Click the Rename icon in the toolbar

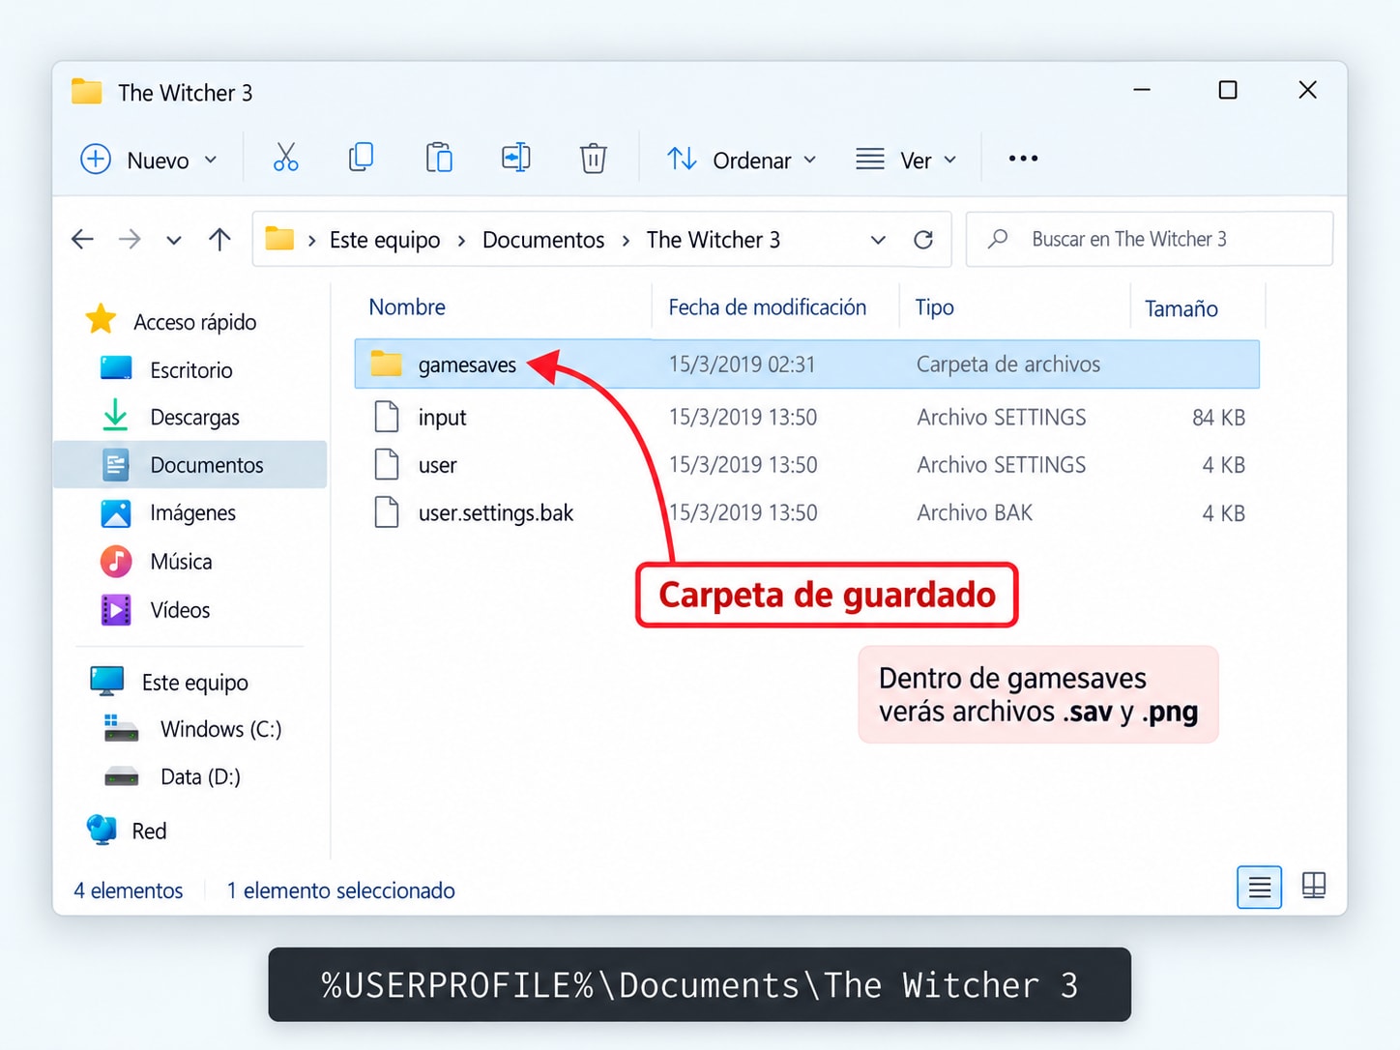tap(516, 158)
